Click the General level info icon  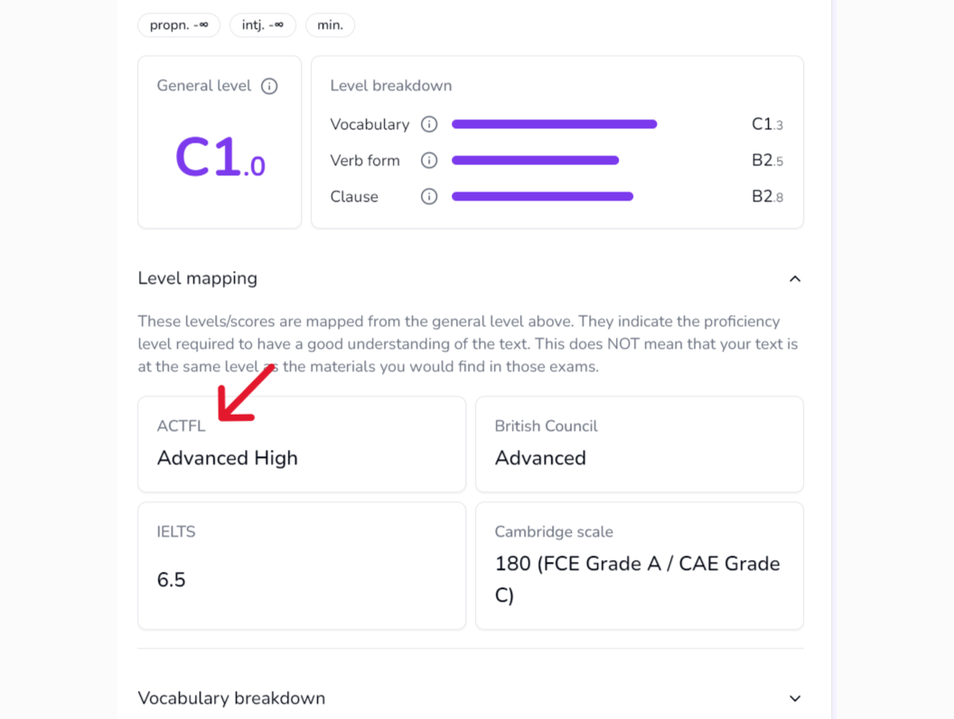point(267,85)
